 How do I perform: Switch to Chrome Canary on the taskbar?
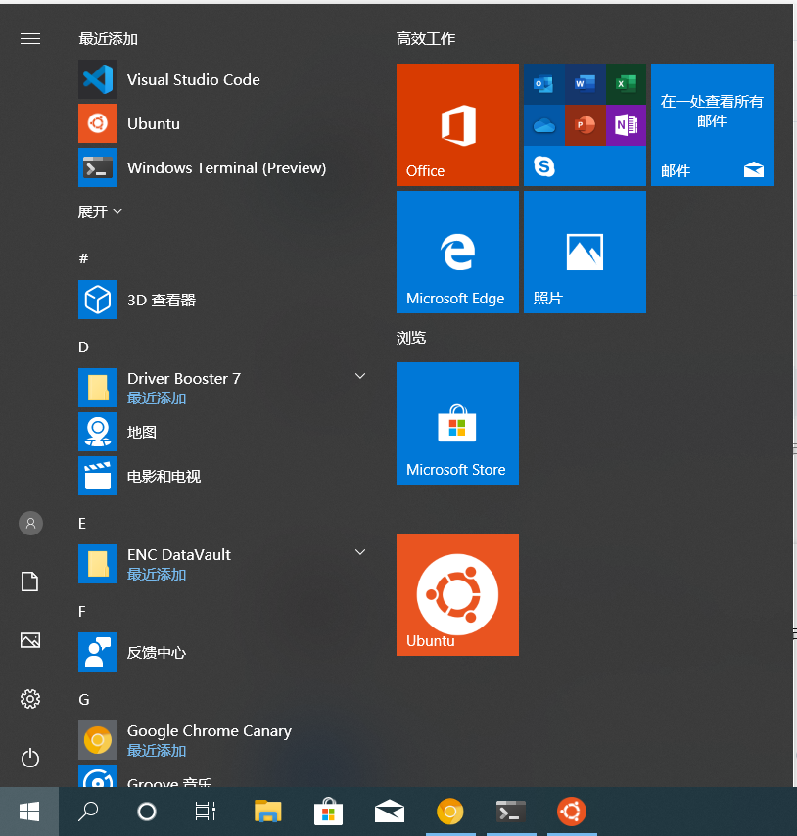coord(450,812)
